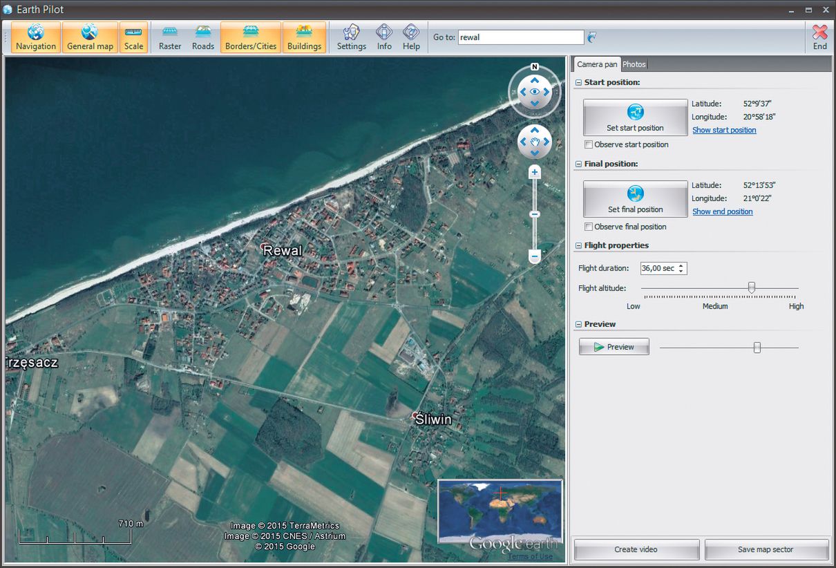836x568 pixels.
Task: Toggle the Scale ruler icon
Action: tap(133, 37)
